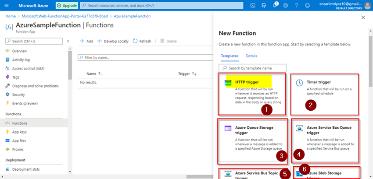The image size is (373, 179).
Task: Click Develop Locally command
Action: click(x=113, y=41)
